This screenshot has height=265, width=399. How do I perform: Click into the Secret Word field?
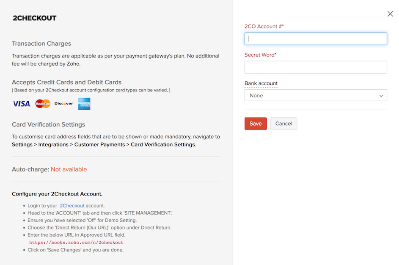[x=315, y=67]
